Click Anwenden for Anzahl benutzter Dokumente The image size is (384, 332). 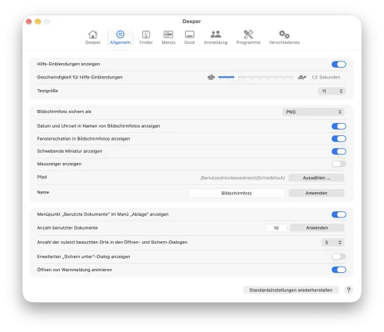tap(317, 227)
